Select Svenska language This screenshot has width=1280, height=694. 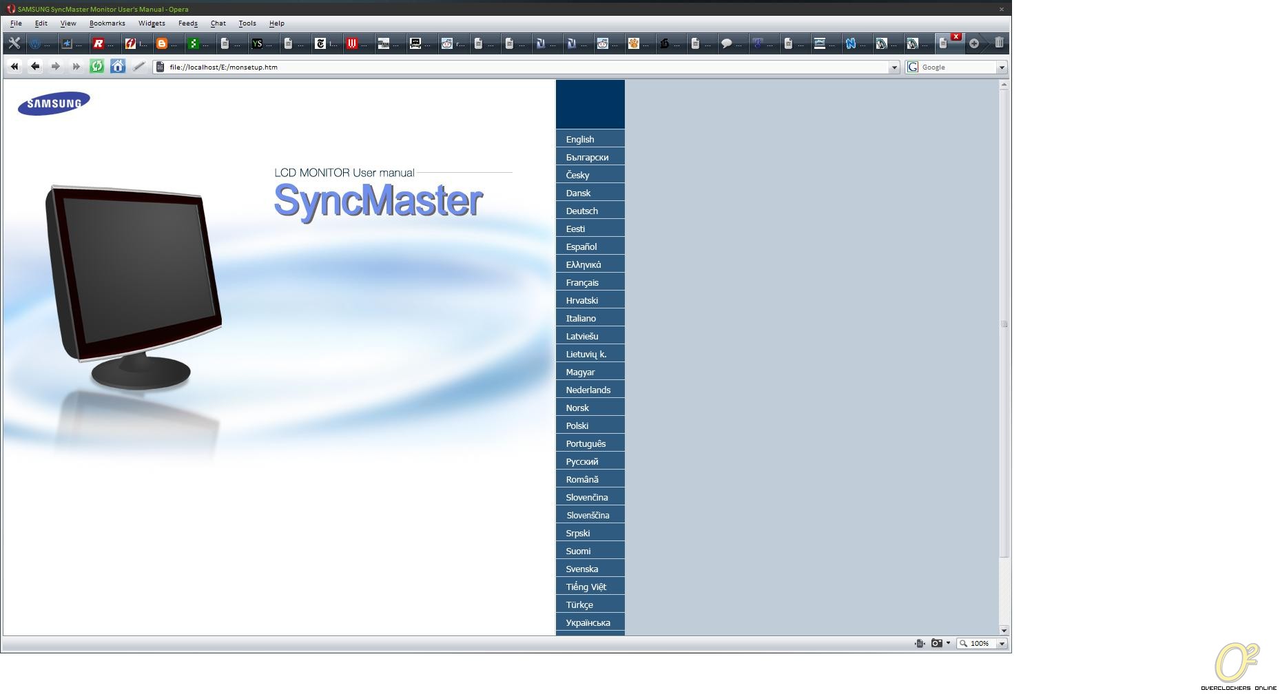590,569
